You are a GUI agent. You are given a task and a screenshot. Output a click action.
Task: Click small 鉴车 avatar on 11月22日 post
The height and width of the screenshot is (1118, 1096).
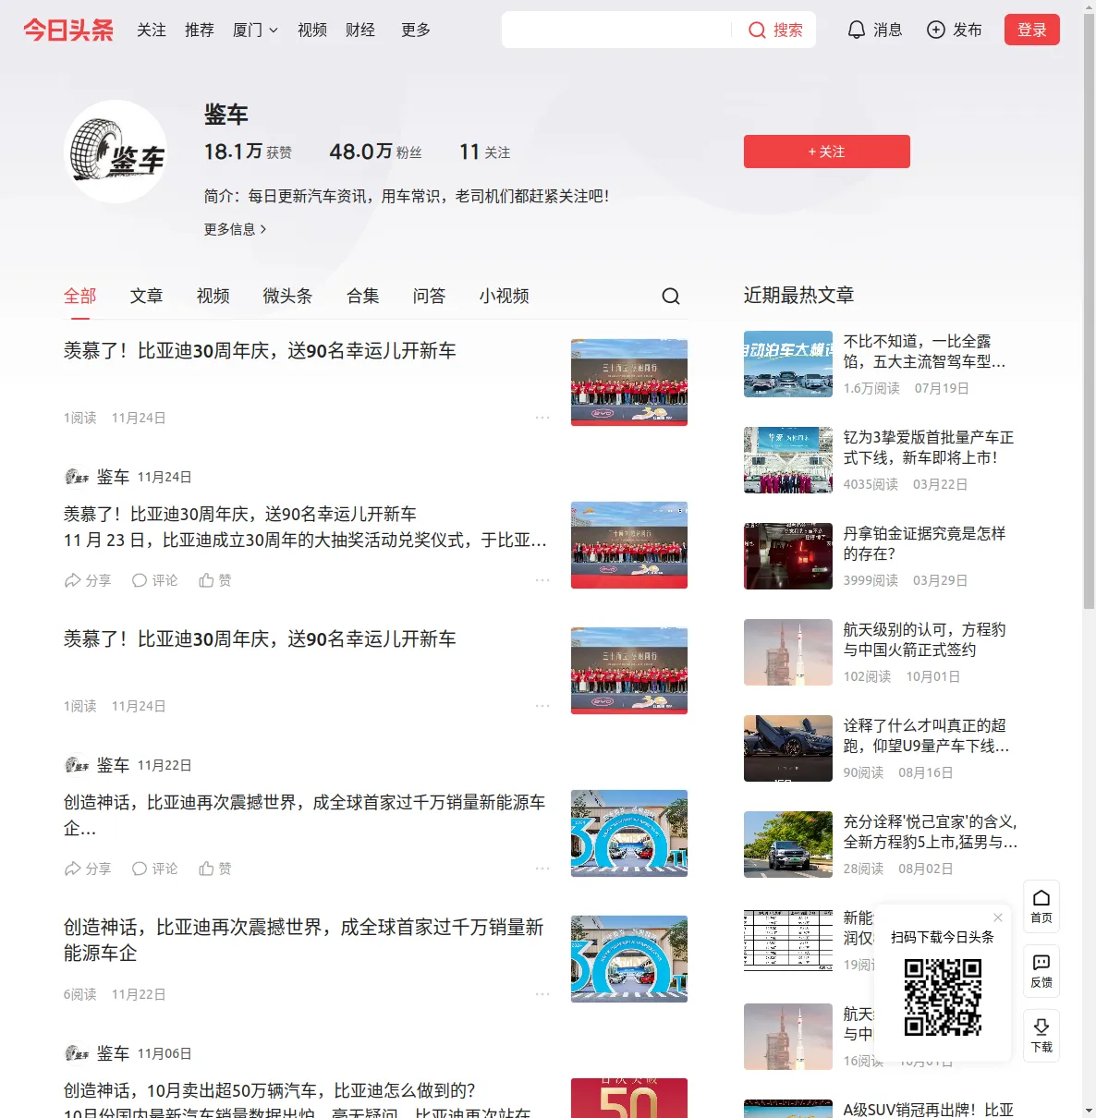tap(77, 765)
